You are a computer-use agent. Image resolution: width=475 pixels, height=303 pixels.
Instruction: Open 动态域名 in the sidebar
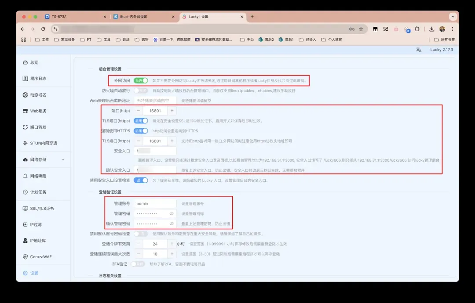tap(38, 95)
